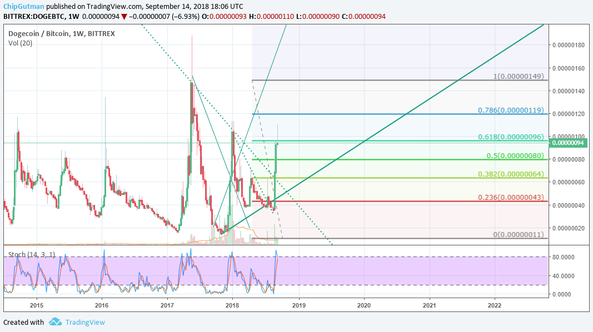The height and width of the screenshot is (332, 593).
Task: Click the 2022 label on time axis
Action: (x=495, y=305)
